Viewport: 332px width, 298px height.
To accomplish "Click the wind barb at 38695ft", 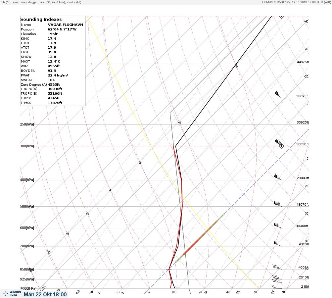I will 278,94.
